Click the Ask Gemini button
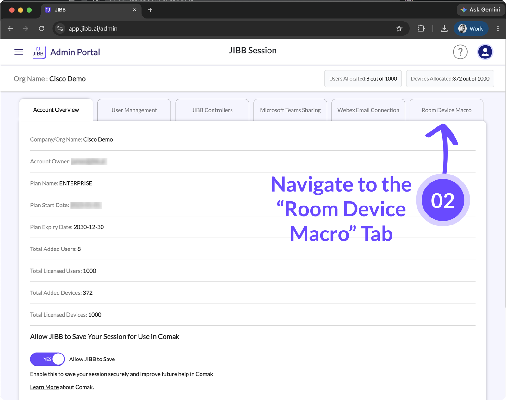 [480, 10]
